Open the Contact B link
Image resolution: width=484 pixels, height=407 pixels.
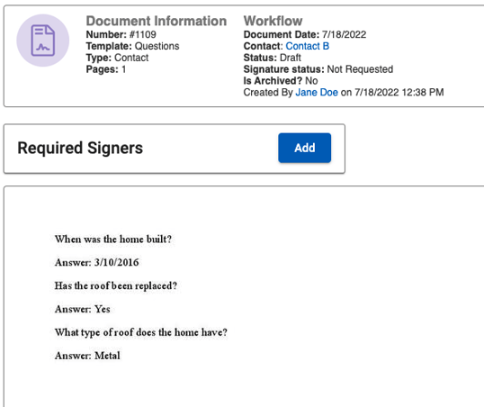pos(308,46)
